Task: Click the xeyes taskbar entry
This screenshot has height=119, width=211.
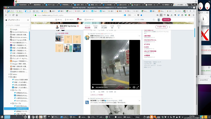Action: pyautogui.click(x=127, y=117)
